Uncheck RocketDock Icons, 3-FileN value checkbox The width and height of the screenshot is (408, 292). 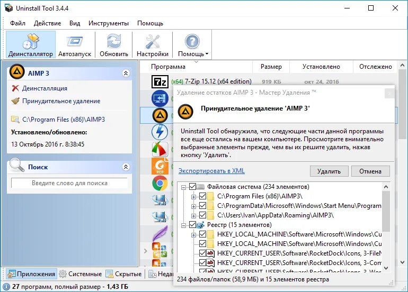pos(203,253)
